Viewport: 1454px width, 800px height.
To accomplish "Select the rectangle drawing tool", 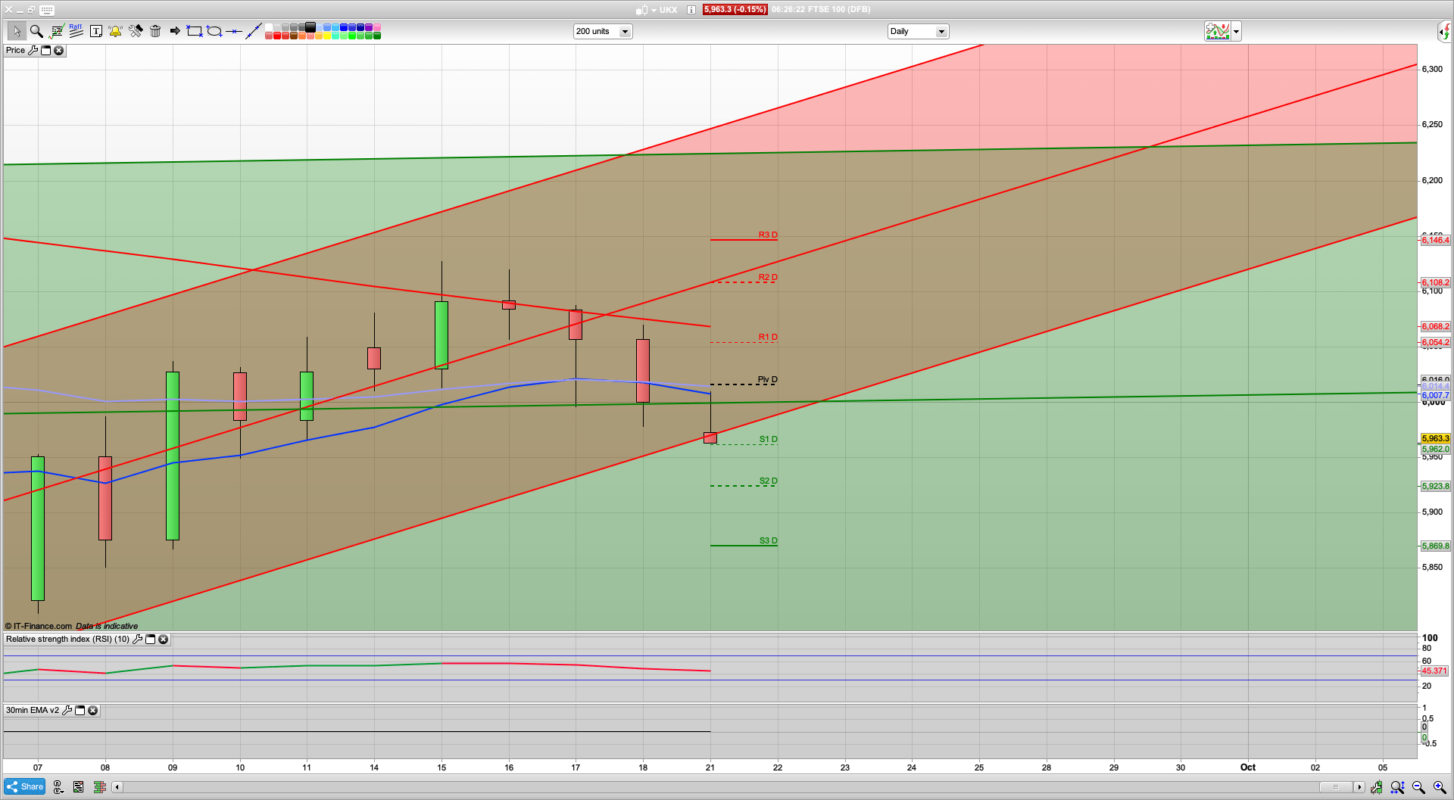I will click(x=194, y=31).
